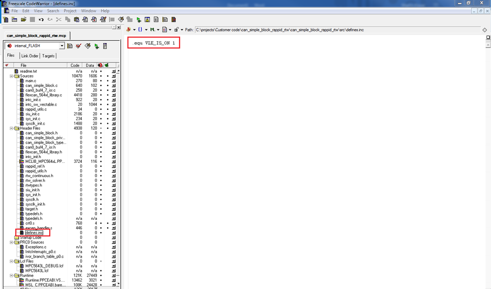This screenshot has width=491, height=289.
Task: Click the project window Target Settings icon
Action: [x=70, y=46]
